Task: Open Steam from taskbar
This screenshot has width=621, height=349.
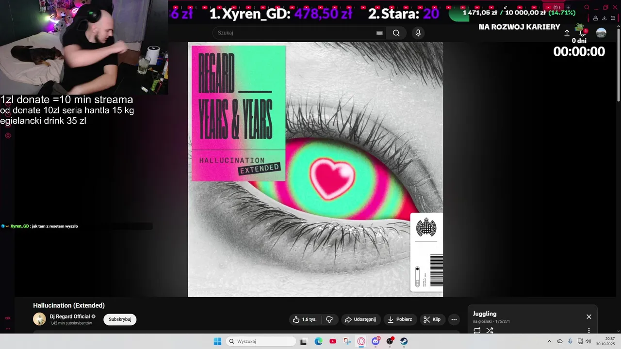Action: [x=404, y=341]
